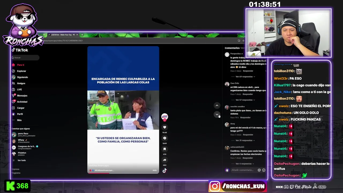Open Explorar in TikTok sidebar
The image size is (343, 193).
pos(21,71)
